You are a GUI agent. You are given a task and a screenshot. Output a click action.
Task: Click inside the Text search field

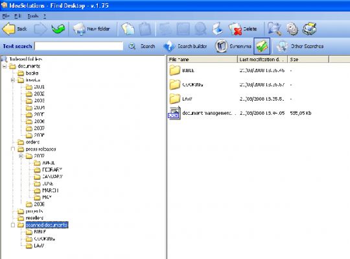point(79,46)
